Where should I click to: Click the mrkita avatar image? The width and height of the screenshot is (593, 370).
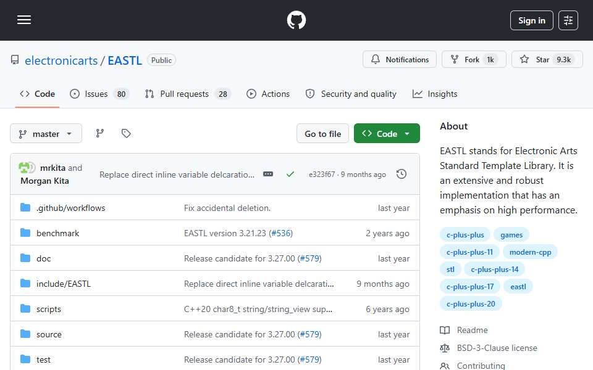(x=24, y=168)
